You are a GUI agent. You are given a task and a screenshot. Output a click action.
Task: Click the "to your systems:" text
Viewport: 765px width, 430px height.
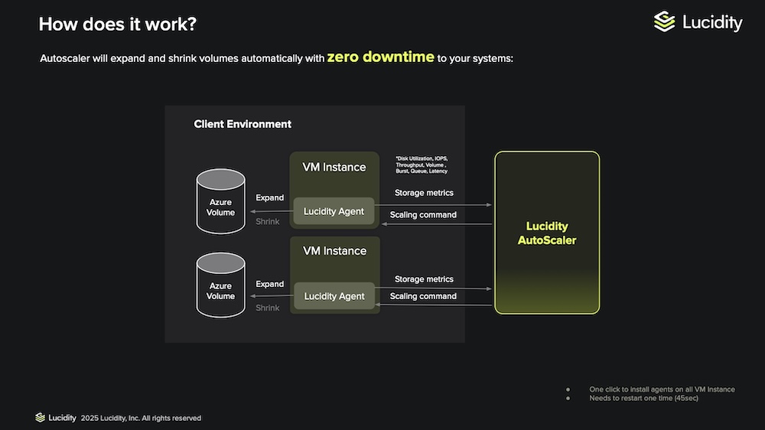pos(475,59)
